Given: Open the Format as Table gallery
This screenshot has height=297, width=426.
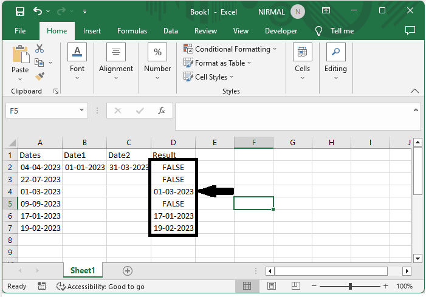Looking at the screenshot, I should coord(217,63).
